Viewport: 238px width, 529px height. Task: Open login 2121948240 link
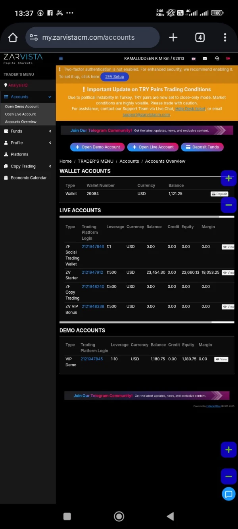click(x=93, y=287)
